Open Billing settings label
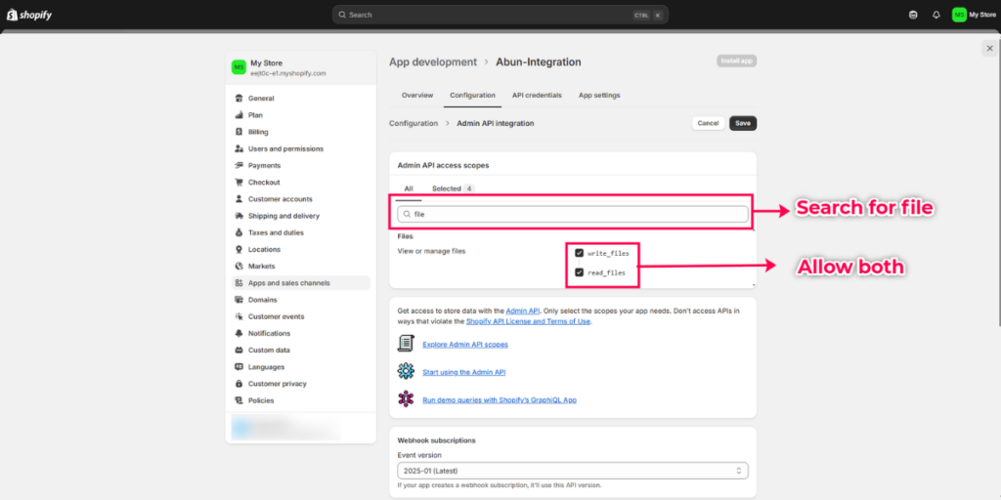Viewport: 1001px width, 500px height. pyautogui.click(x=258, y=132)
